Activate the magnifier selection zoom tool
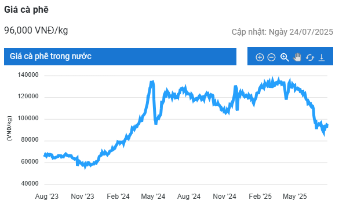Image resolution: width=339 pixels, height=211 pixels. click(x=285, y=57)
